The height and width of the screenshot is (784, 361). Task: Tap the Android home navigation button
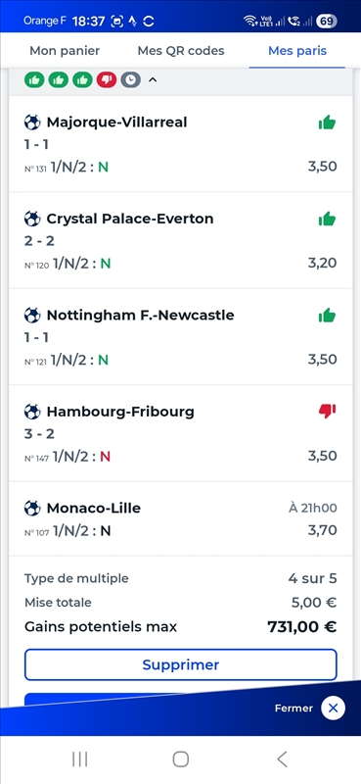coord(180,759)
